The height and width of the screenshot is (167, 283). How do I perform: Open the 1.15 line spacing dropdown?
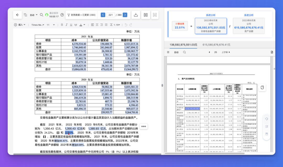115,25
